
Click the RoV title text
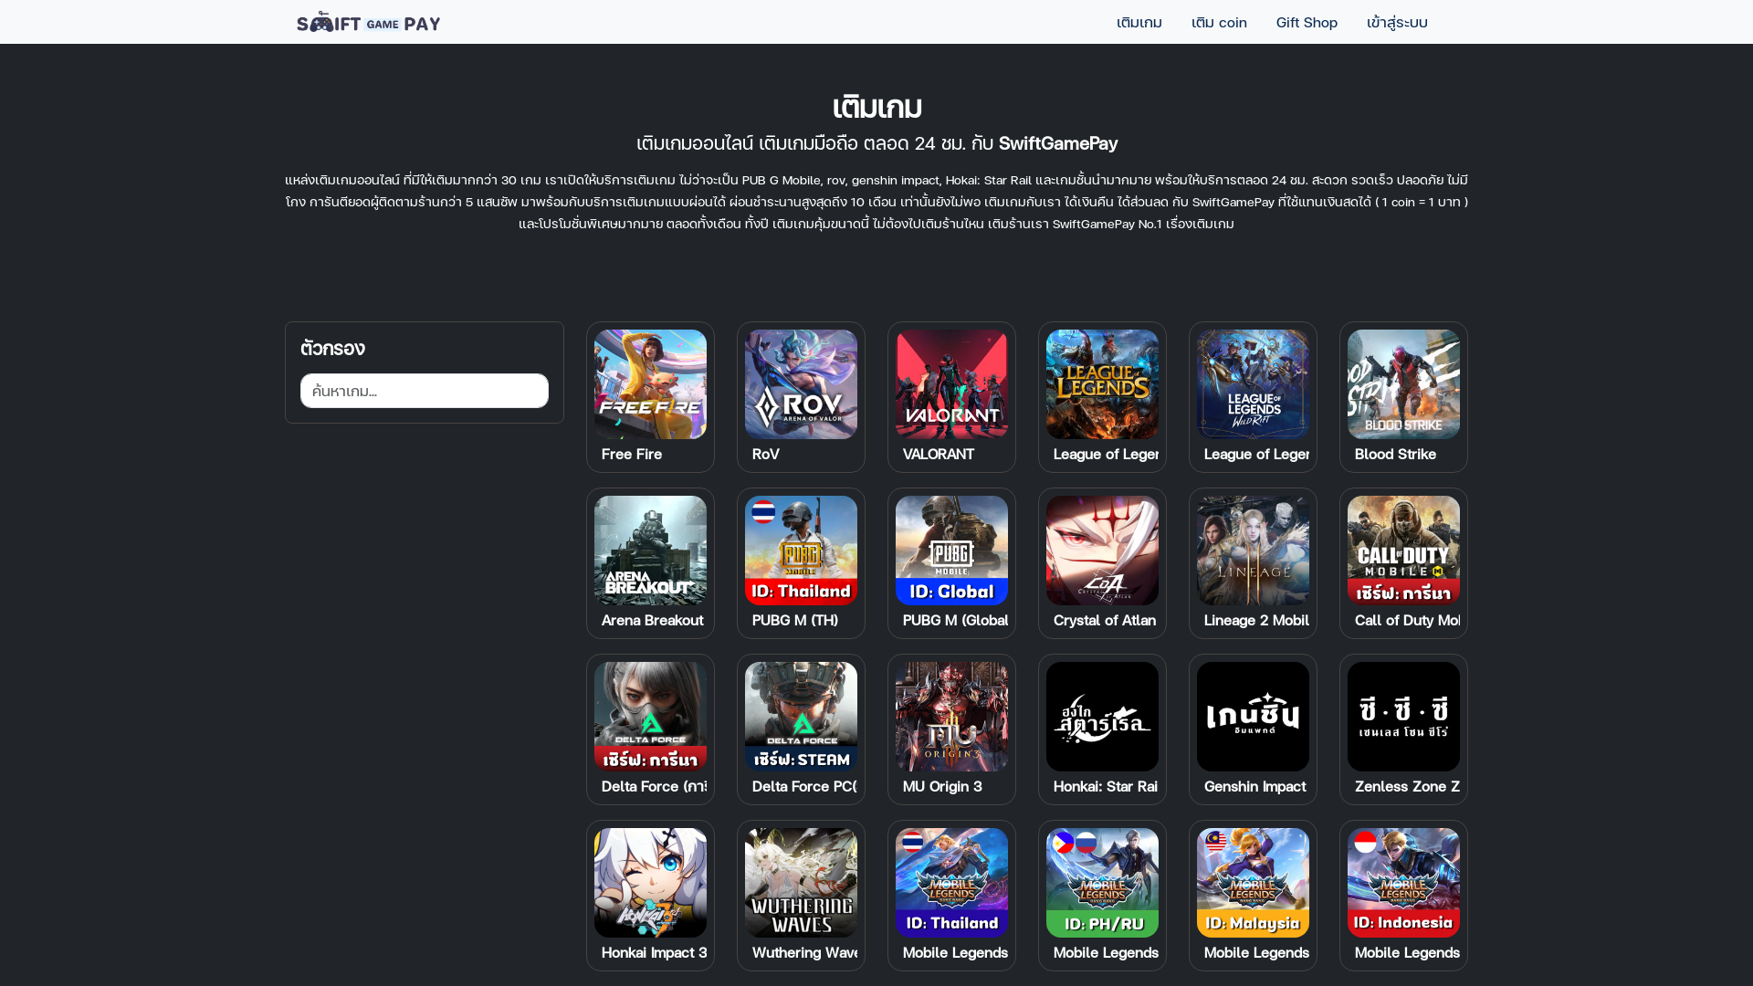[x=766, y=454]
